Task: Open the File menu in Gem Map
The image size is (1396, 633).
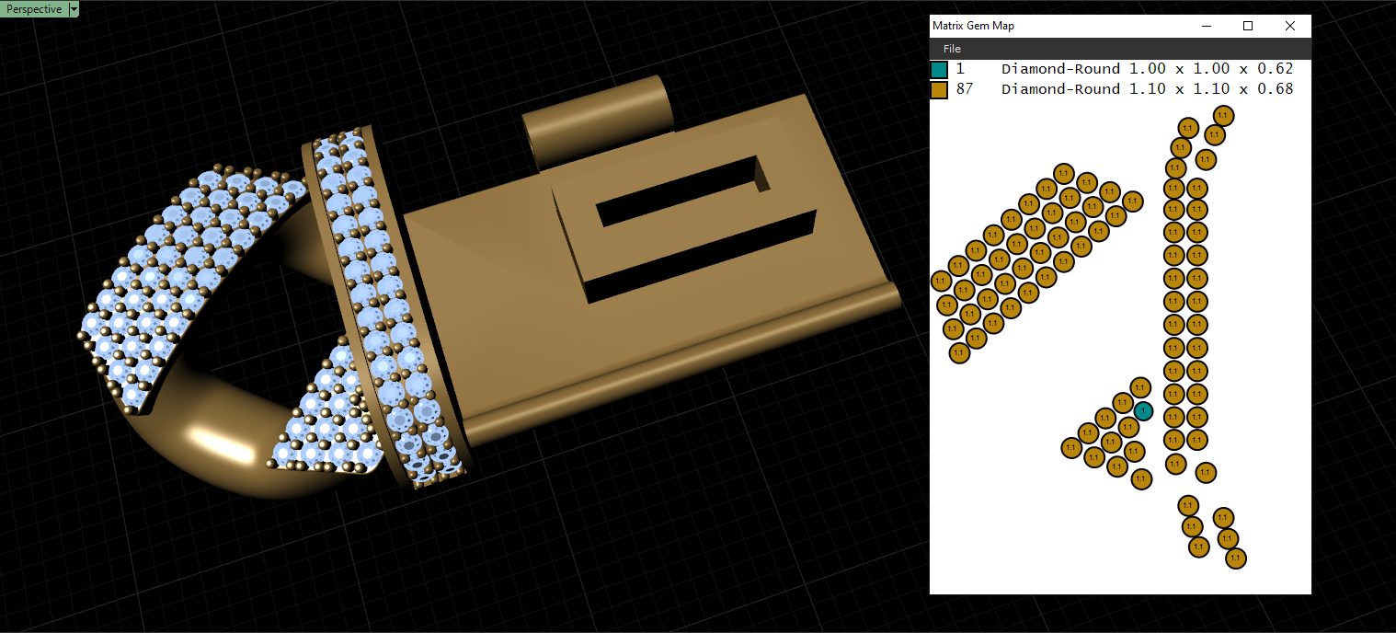Action: (952, 49)
